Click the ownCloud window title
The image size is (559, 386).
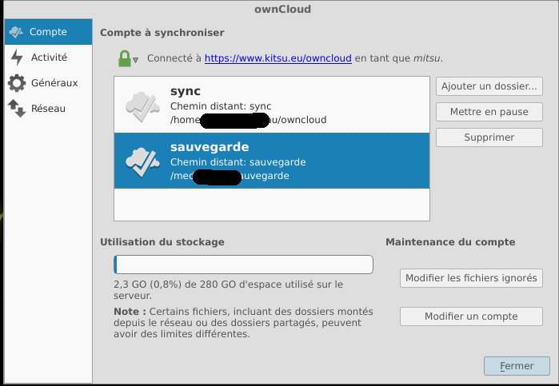click(283, 9)
